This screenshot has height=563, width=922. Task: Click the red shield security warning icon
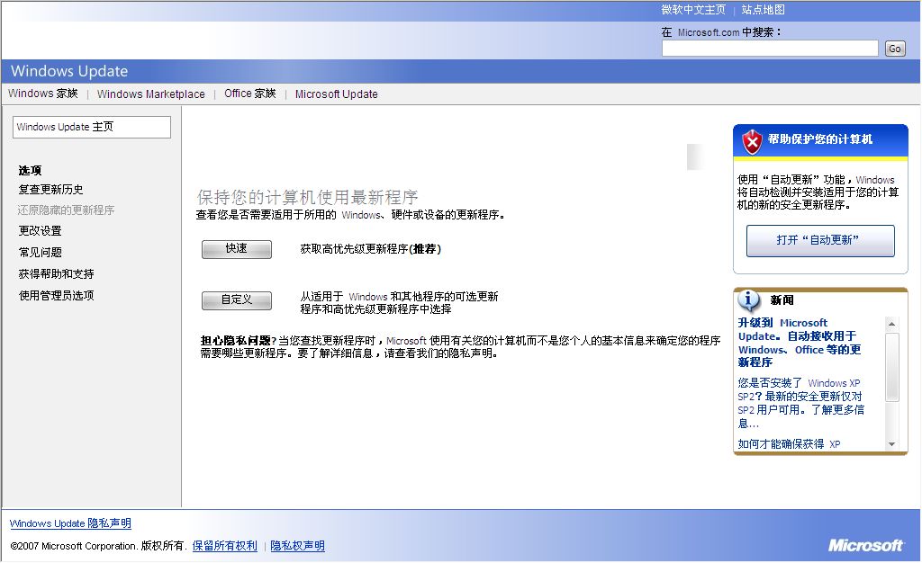(x=752, y=141)
